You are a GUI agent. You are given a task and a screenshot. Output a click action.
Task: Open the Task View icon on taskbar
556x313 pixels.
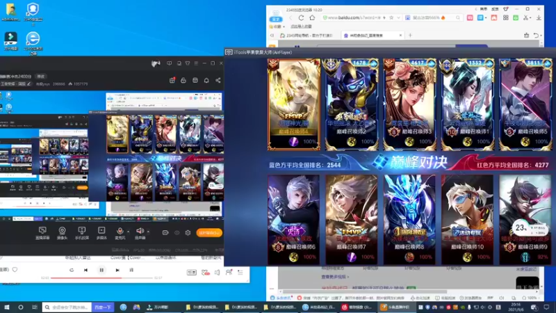pyautogui.click(x=34, y=307)
